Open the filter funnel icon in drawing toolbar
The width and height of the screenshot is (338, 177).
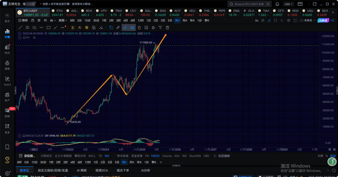(160, 28)
